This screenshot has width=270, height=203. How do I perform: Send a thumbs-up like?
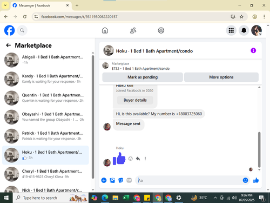click(x=256, y=180)
